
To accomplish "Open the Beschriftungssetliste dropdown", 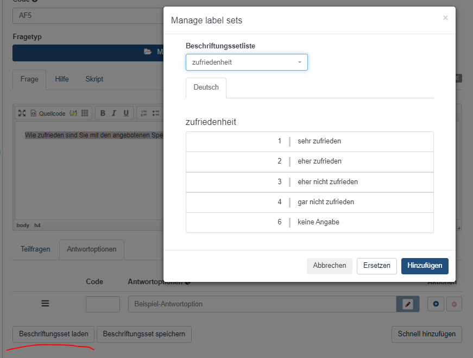I will [247, 62].
